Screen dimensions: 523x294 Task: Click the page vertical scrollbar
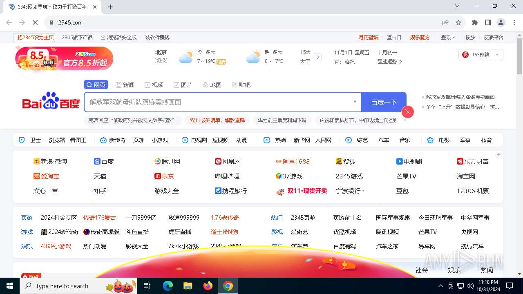click(x=519, y=57)
